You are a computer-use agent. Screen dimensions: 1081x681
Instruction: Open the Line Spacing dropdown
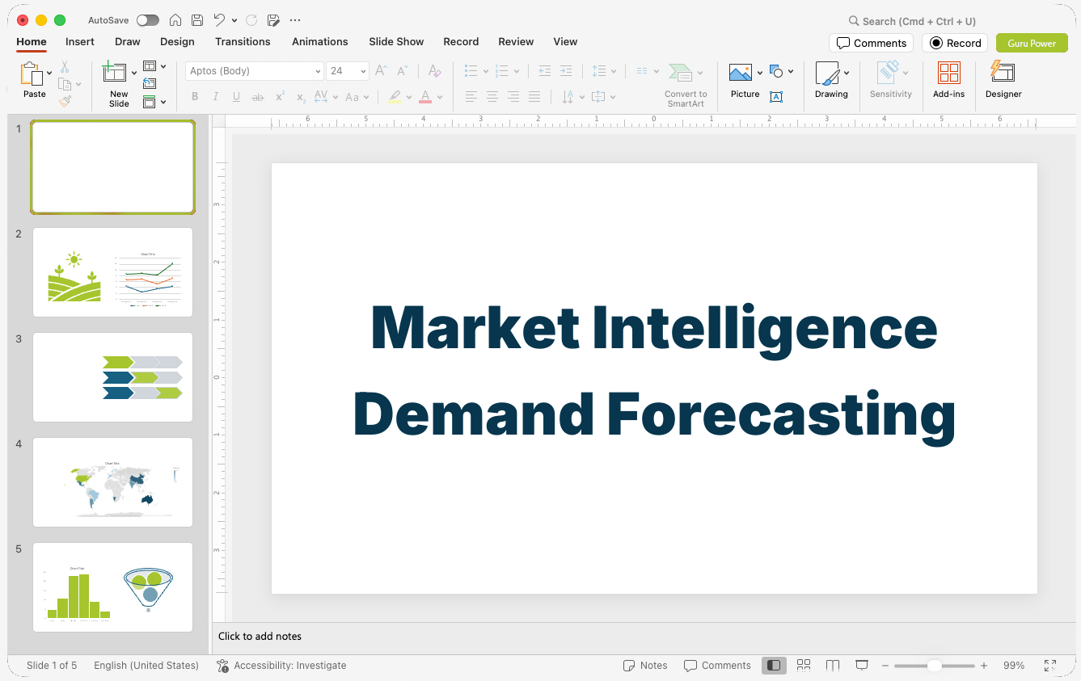pos(604,71)
